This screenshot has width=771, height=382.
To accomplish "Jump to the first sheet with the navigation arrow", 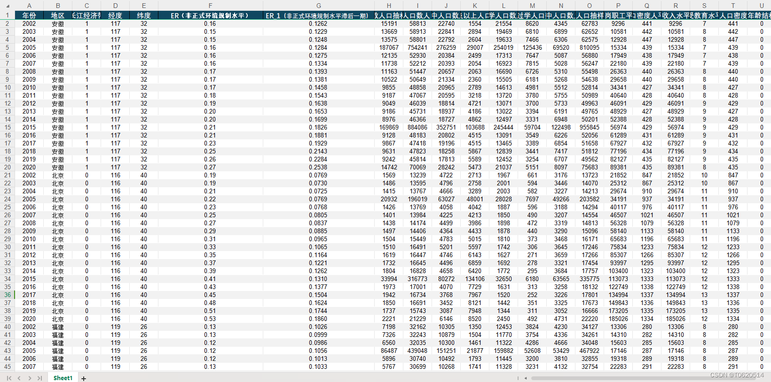I will click(x=9, y=378).
